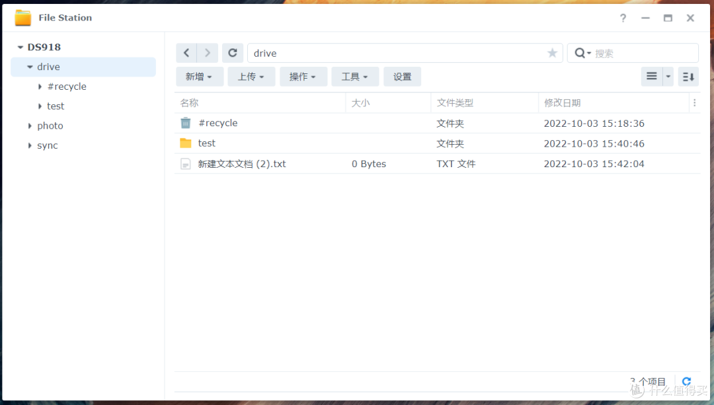Click the File Station app logo
714x405 pixels.
click(x=22, y=18)
